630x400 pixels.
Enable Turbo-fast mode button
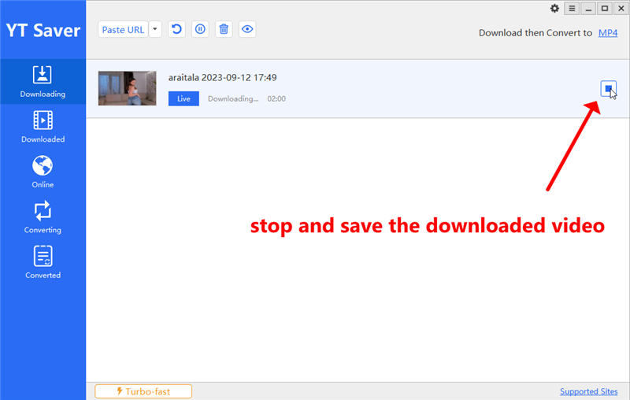[x=143, y=391]
